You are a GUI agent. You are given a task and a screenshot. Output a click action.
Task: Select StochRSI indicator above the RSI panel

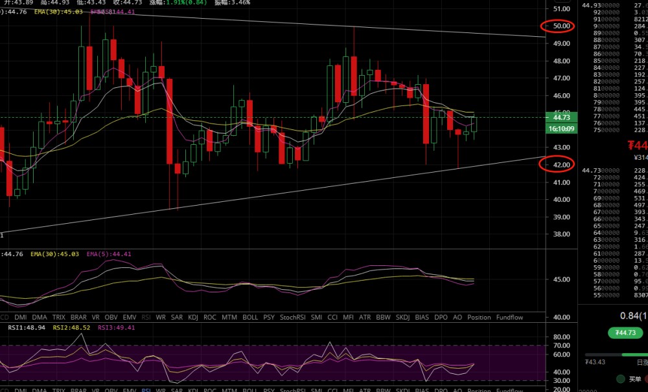click(292, 318)
